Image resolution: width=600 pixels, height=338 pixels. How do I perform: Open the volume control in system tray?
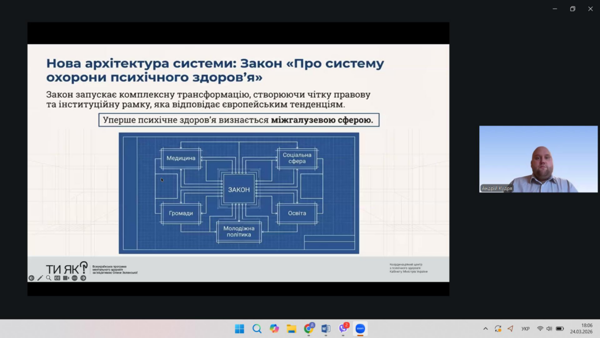550,329
